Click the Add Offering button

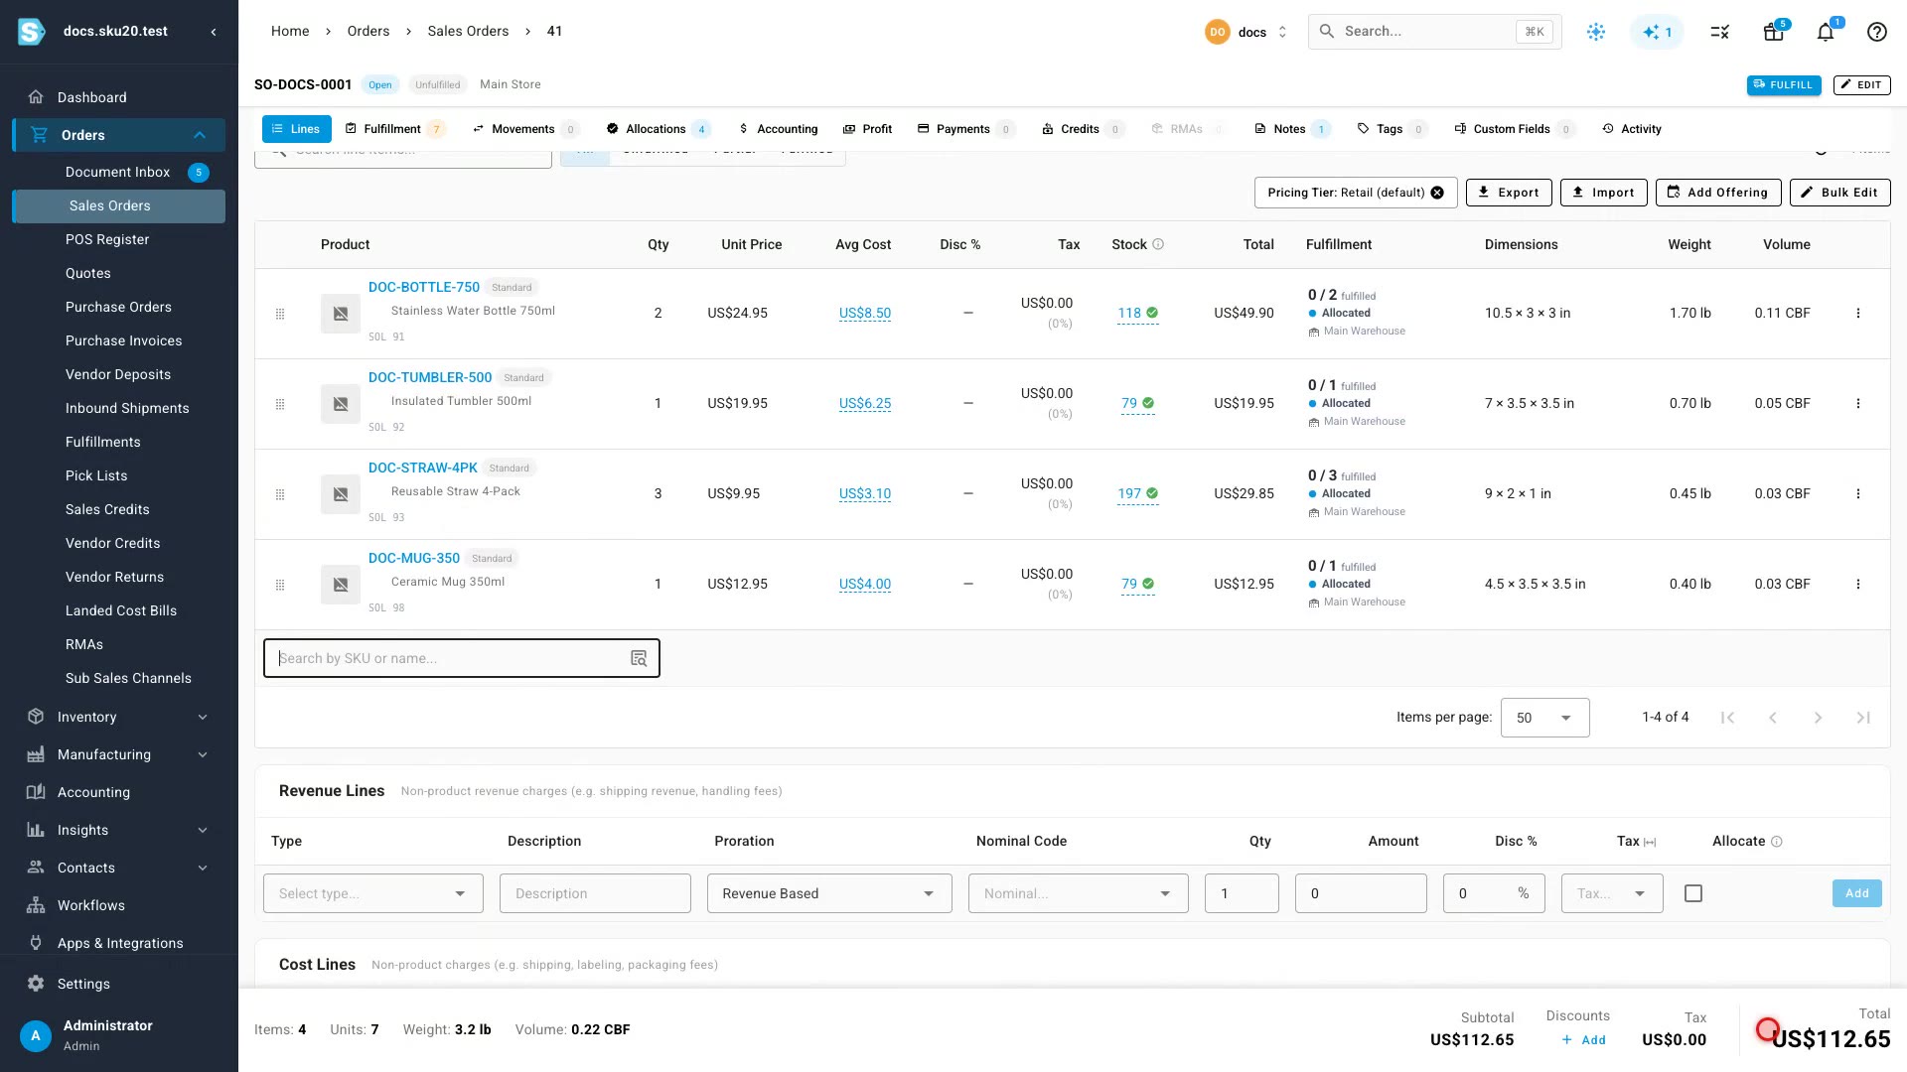coord(1717,193)
